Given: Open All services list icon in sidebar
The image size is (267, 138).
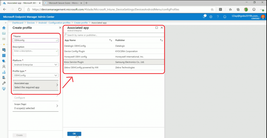Looking at the screenshot, I should (4, 39).
